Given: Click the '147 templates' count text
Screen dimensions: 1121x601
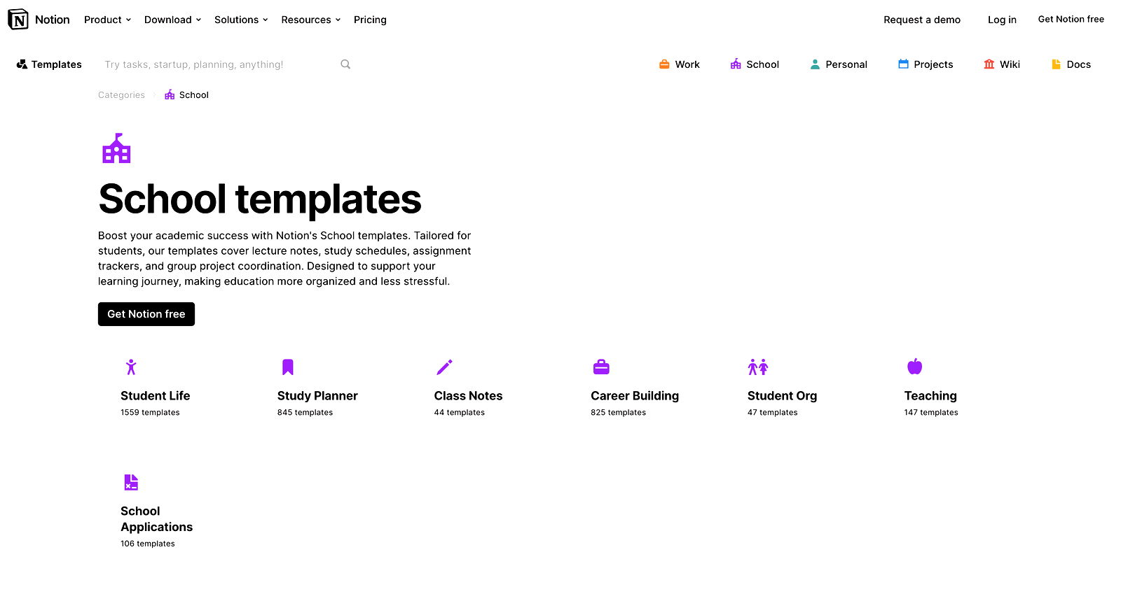Looking at the screenshot, I should 931,413.
